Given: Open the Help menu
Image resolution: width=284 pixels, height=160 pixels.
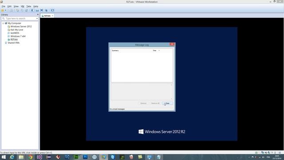Looking at the screenshot, I should (x=35, y=6).
